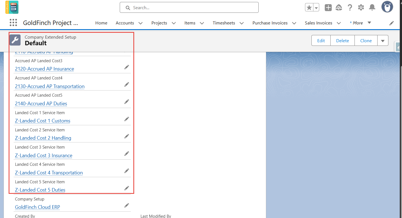This screenshot has width=402, height=218.
Task: Open the Sales Invoices tab
Action: [x=318, y=23]
